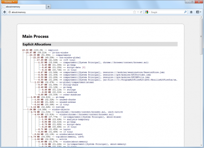The image size is (204, 148).
Task: Expand the SessionStore.jsm compartment row
Action: (101, 72)
